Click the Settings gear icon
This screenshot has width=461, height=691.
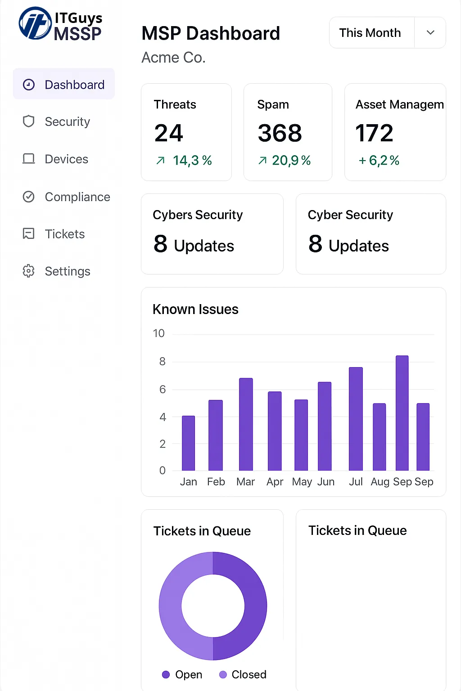point(29,271)
